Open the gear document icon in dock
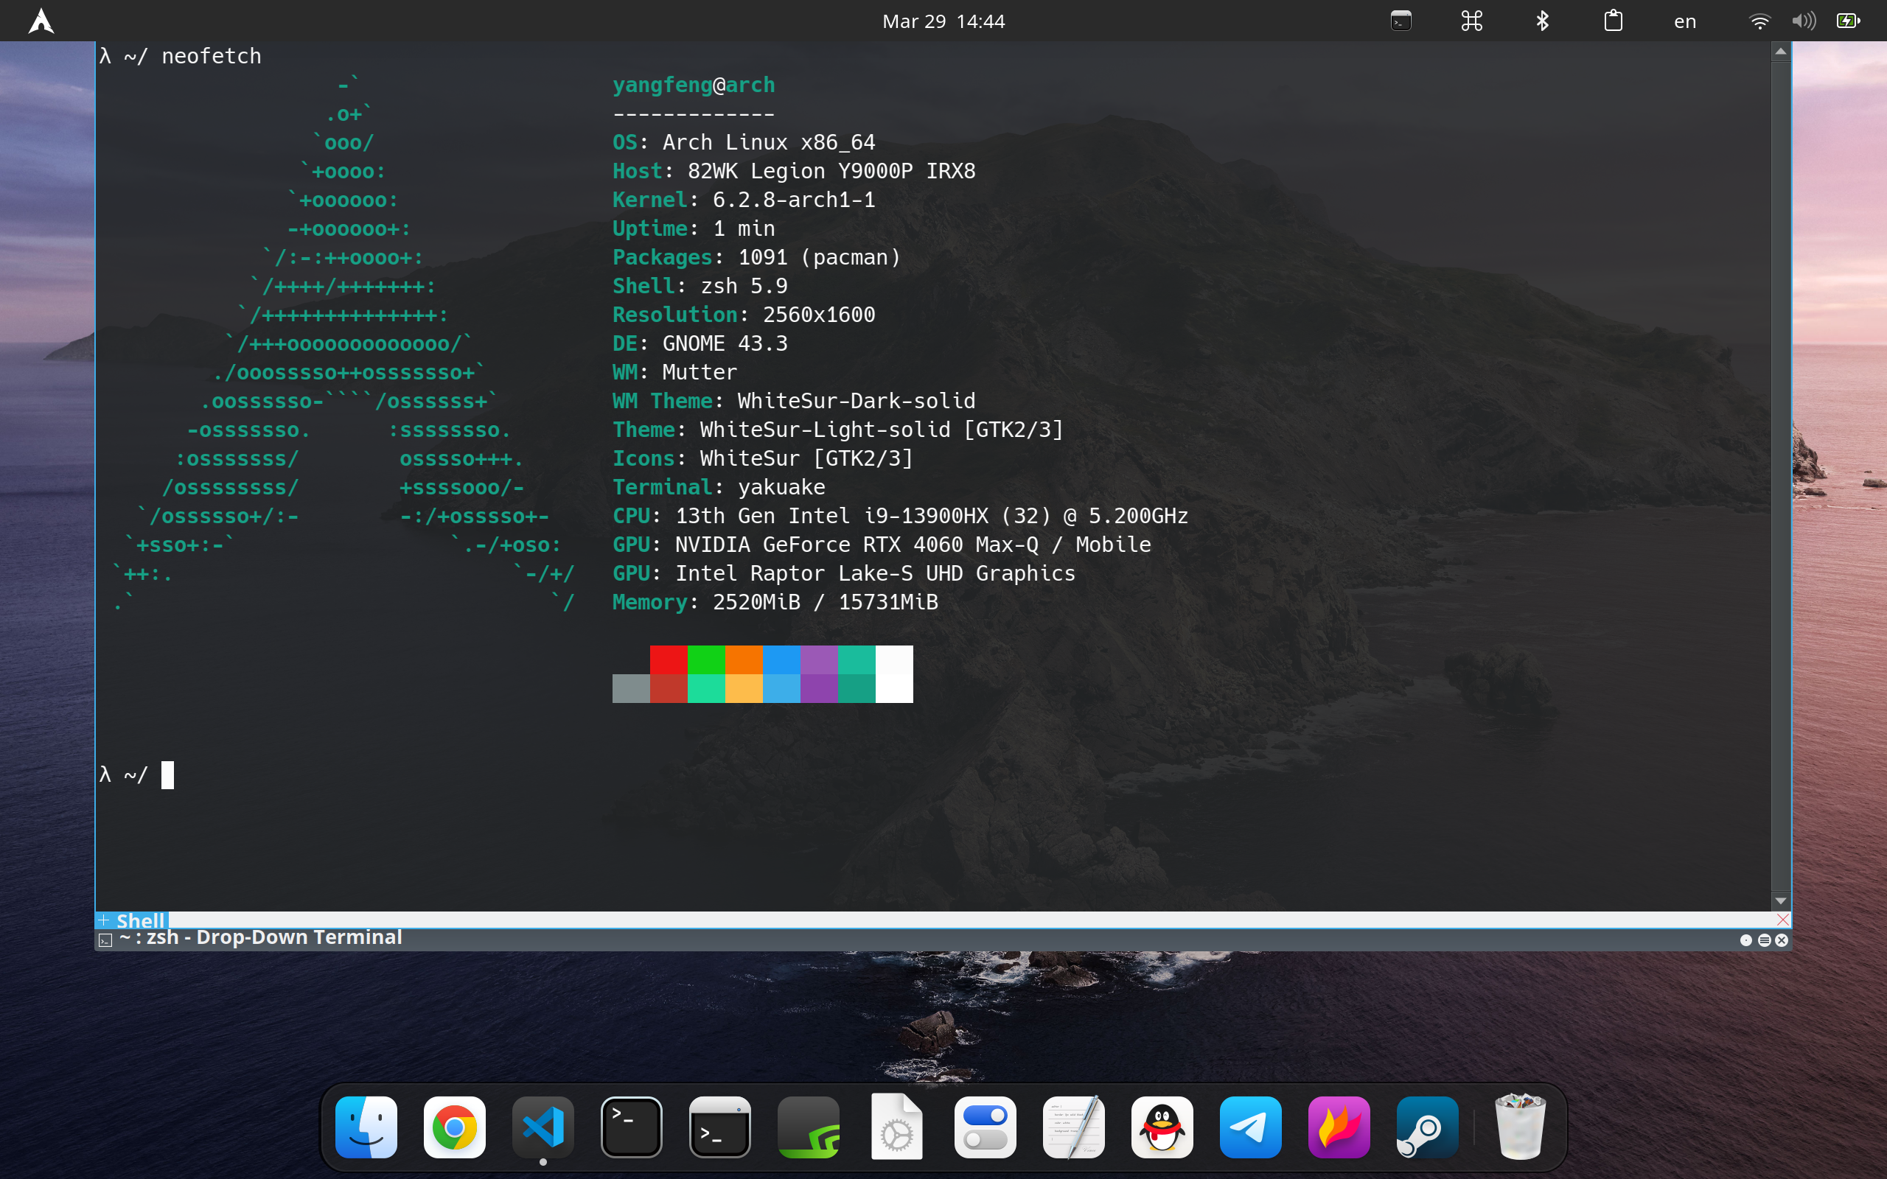1887x1179 pixels. (897, 1127)
